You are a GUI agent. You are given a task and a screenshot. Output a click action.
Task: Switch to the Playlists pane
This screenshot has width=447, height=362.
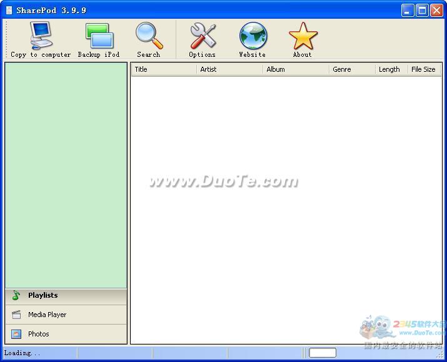(66, 295)
